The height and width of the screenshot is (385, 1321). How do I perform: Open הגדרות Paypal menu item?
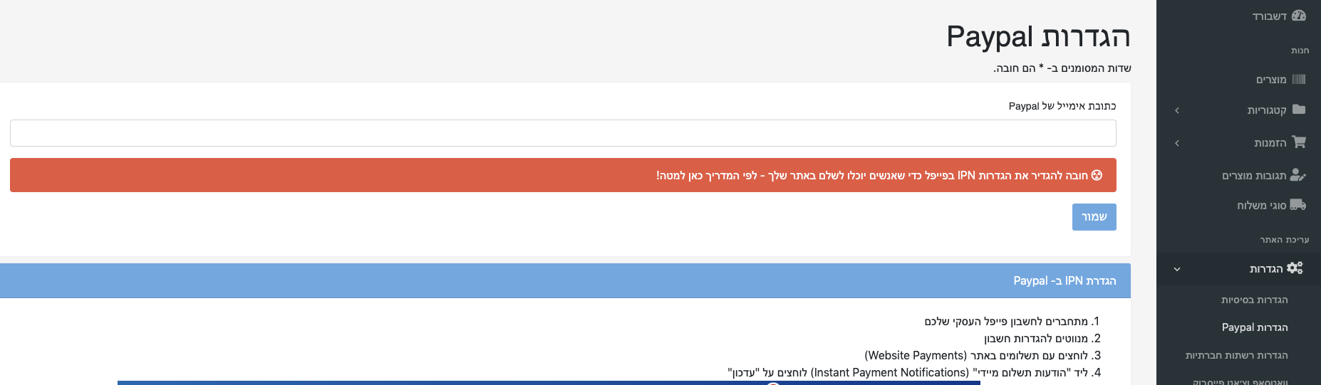tap(1255, 327)
